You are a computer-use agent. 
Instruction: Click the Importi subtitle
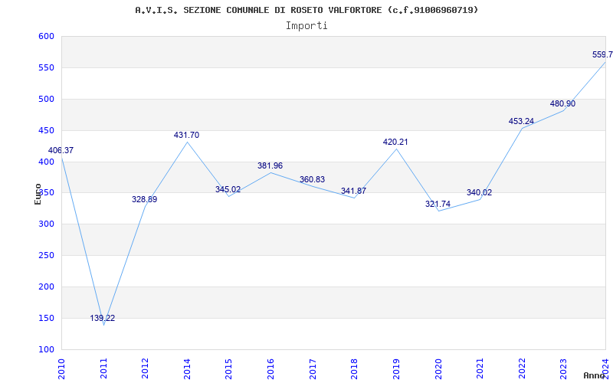[x=306, y=26]
